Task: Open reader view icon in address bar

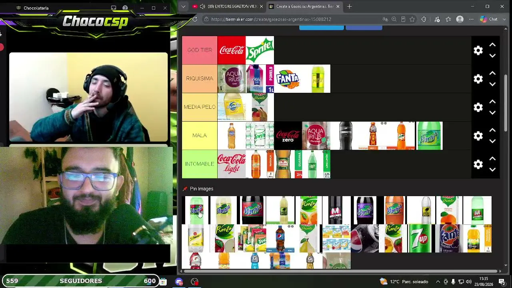Action: (x=403, y=19)
